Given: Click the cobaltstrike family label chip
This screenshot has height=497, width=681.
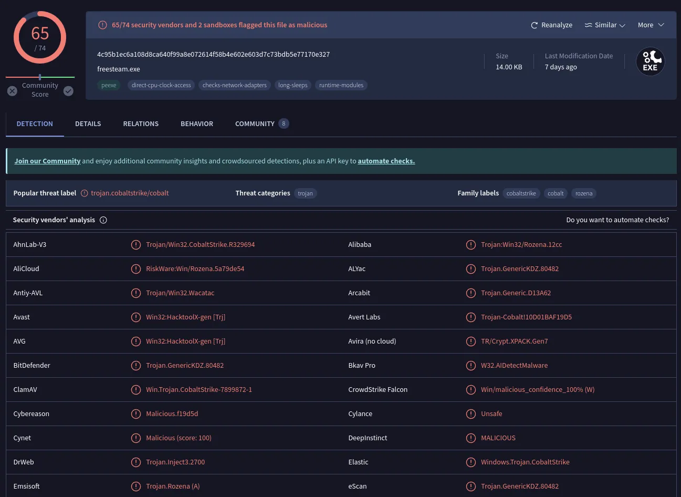Looking at the screenshot, I should (521, 193).
